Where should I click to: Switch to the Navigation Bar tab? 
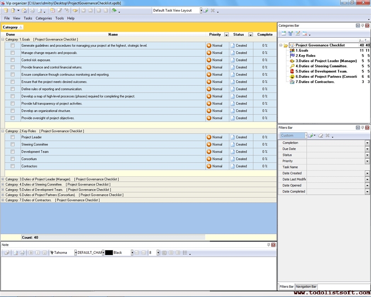pos(306,287)
